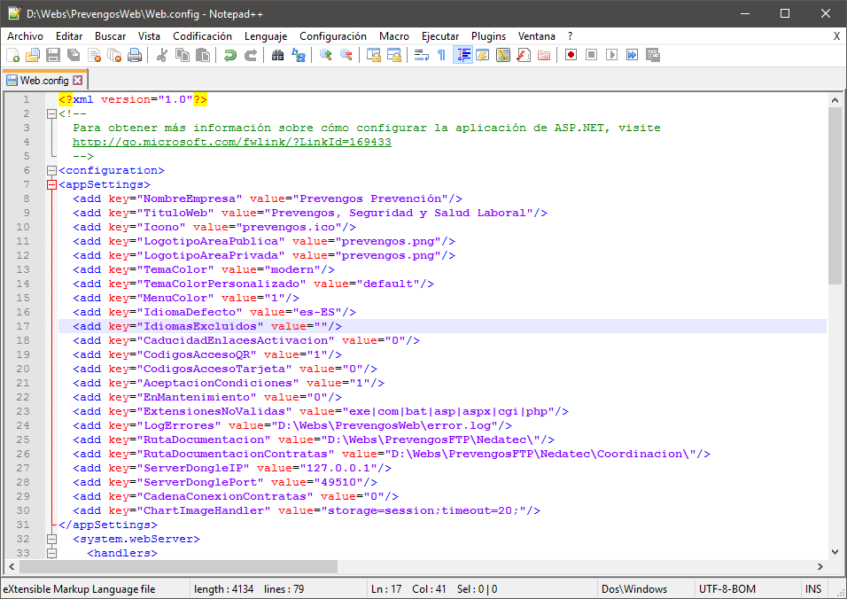Toggle Show all characters pilcrow button

coord(441,55)
